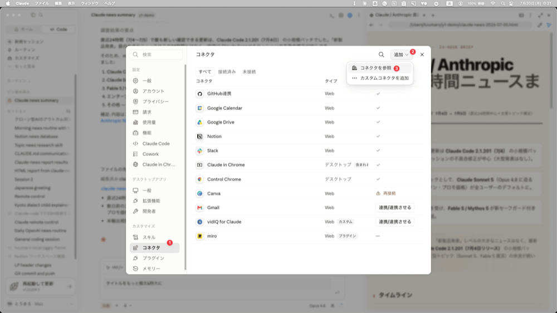
Task: Click the Apple logo menu
Action: point(8,3)
